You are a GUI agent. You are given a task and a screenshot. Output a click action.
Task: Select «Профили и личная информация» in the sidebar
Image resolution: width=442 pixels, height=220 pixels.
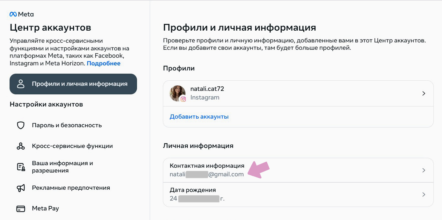pyautogui.click(x=73, y=84)
